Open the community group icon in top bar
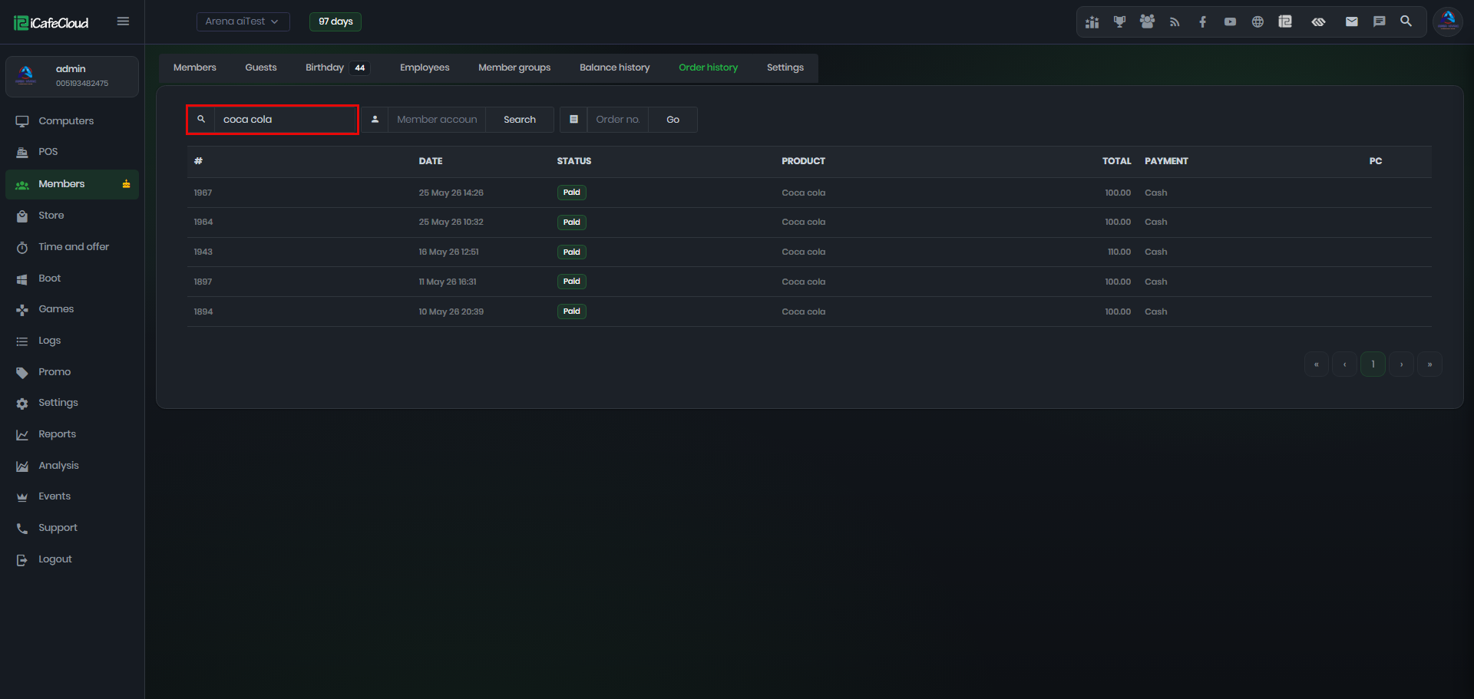 coord(1147,21)
